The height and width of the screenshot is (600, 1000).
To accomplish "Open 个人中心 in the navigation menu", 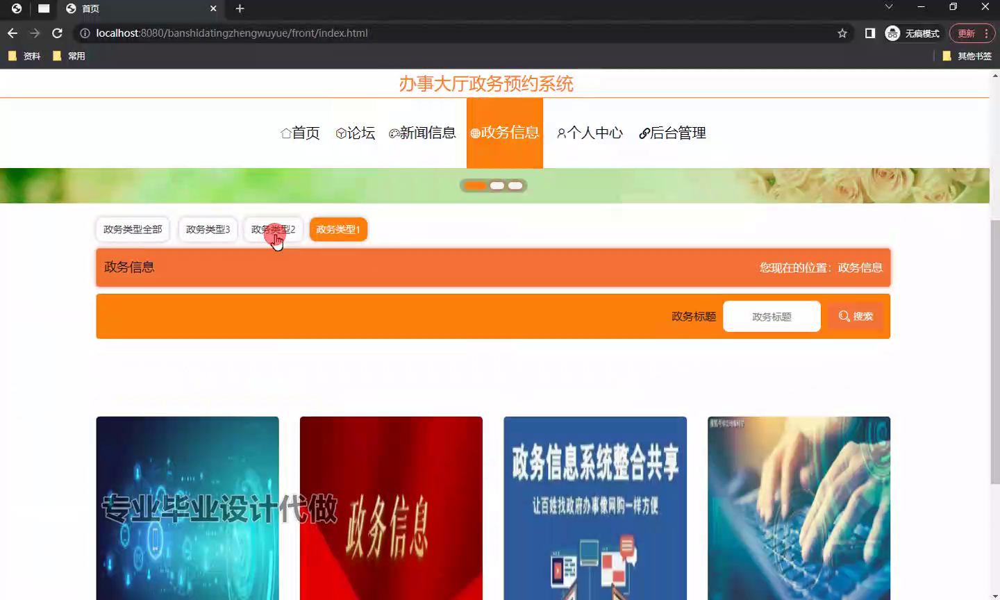I will click(x=590, y=133).
